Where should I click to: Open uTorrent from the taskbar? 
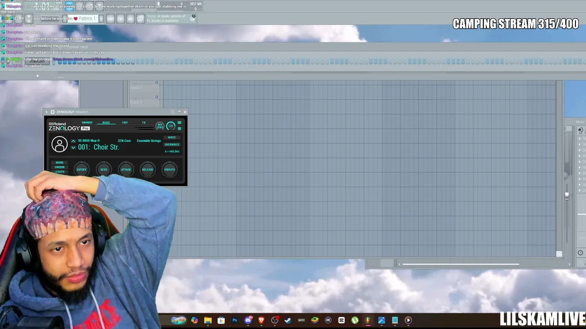click(355, 320)
